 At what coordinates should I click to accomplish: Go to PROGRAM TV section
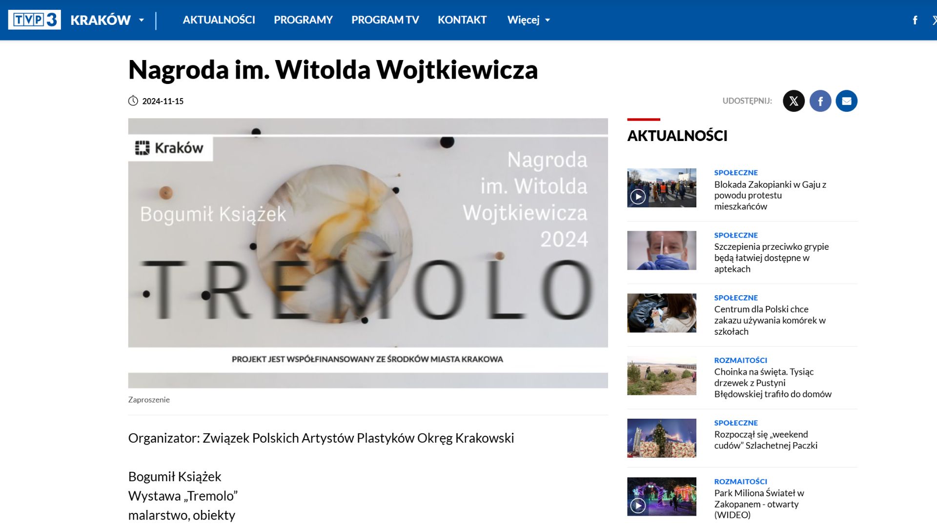tap(385, 20)
